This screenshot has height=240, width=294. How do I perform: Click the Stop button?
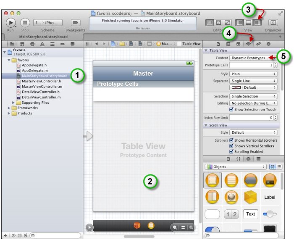25,23
